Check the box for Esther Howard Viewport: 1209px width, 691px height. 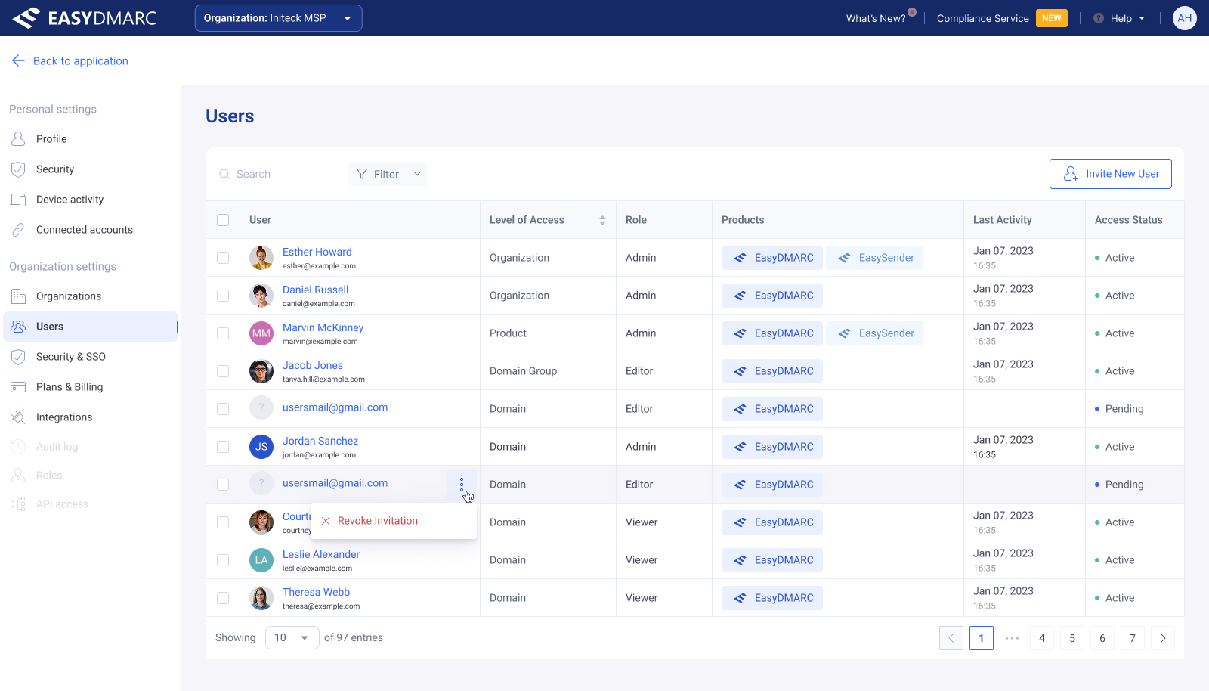[x=223, y=258]
